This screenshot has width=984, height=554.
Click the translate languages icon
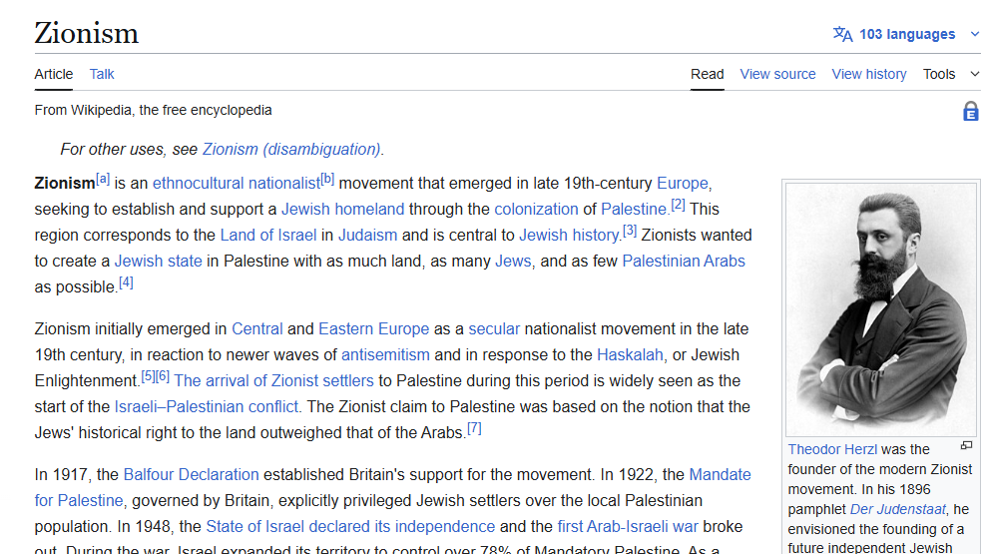coord(843,34)
